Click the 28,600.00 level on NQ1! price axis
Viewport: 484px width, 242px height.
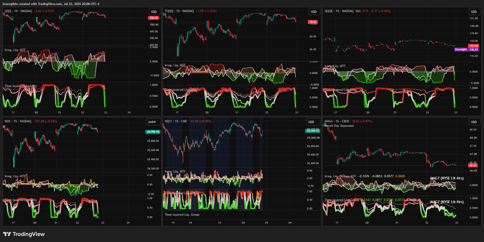(x=313, y=155)
